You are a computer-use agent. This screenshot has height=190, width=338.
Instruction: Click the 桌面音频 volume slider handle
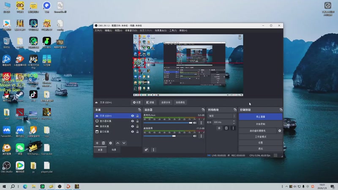(174, 136)
